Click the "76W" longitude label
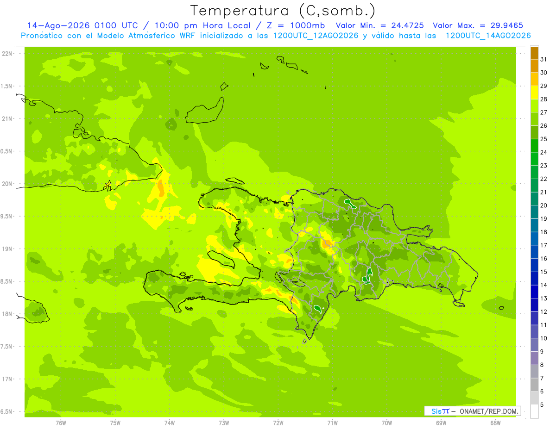 (61, 423)
